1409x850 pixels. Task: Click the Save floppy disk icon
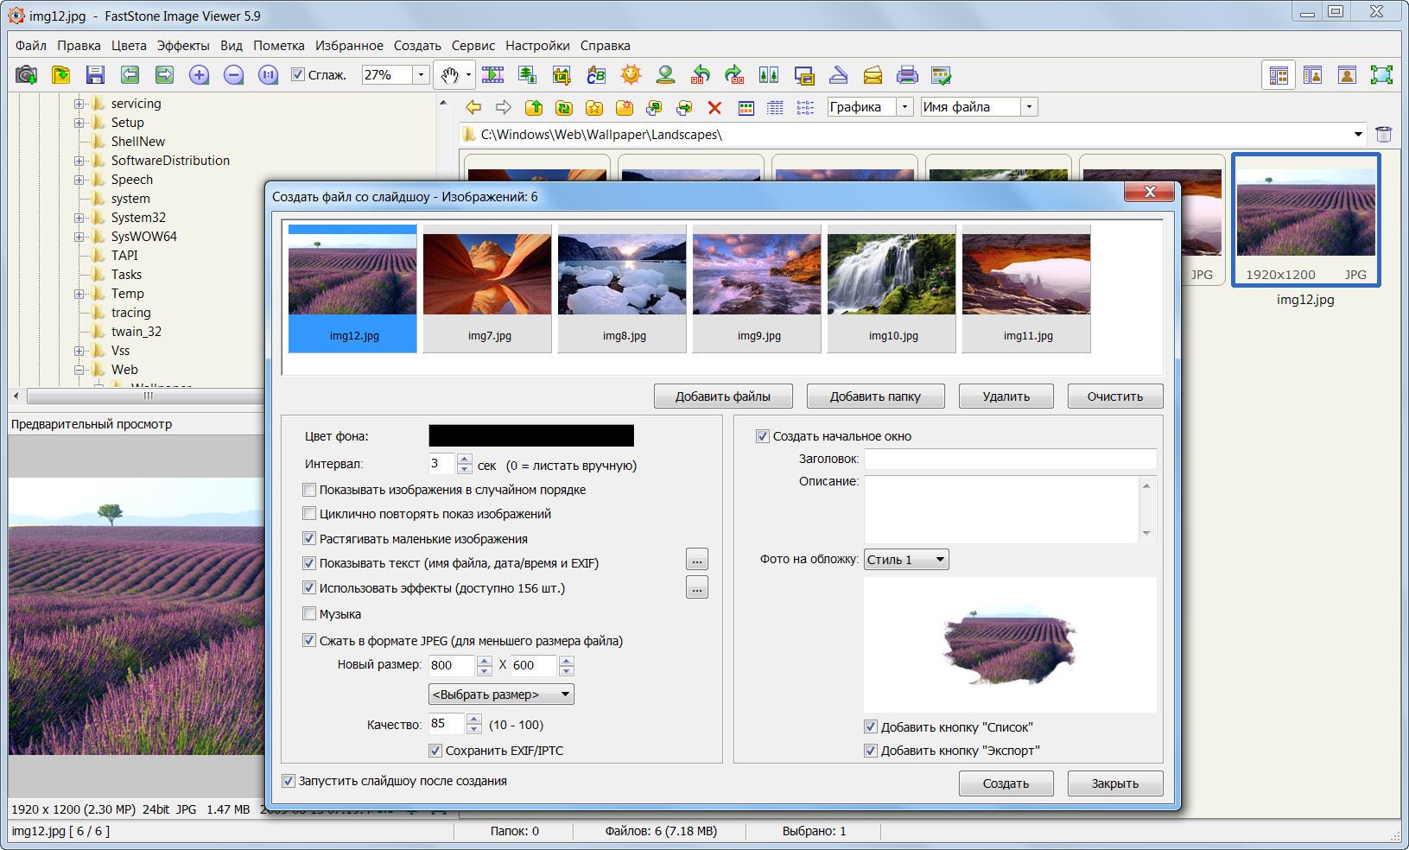tap(95, 75)
